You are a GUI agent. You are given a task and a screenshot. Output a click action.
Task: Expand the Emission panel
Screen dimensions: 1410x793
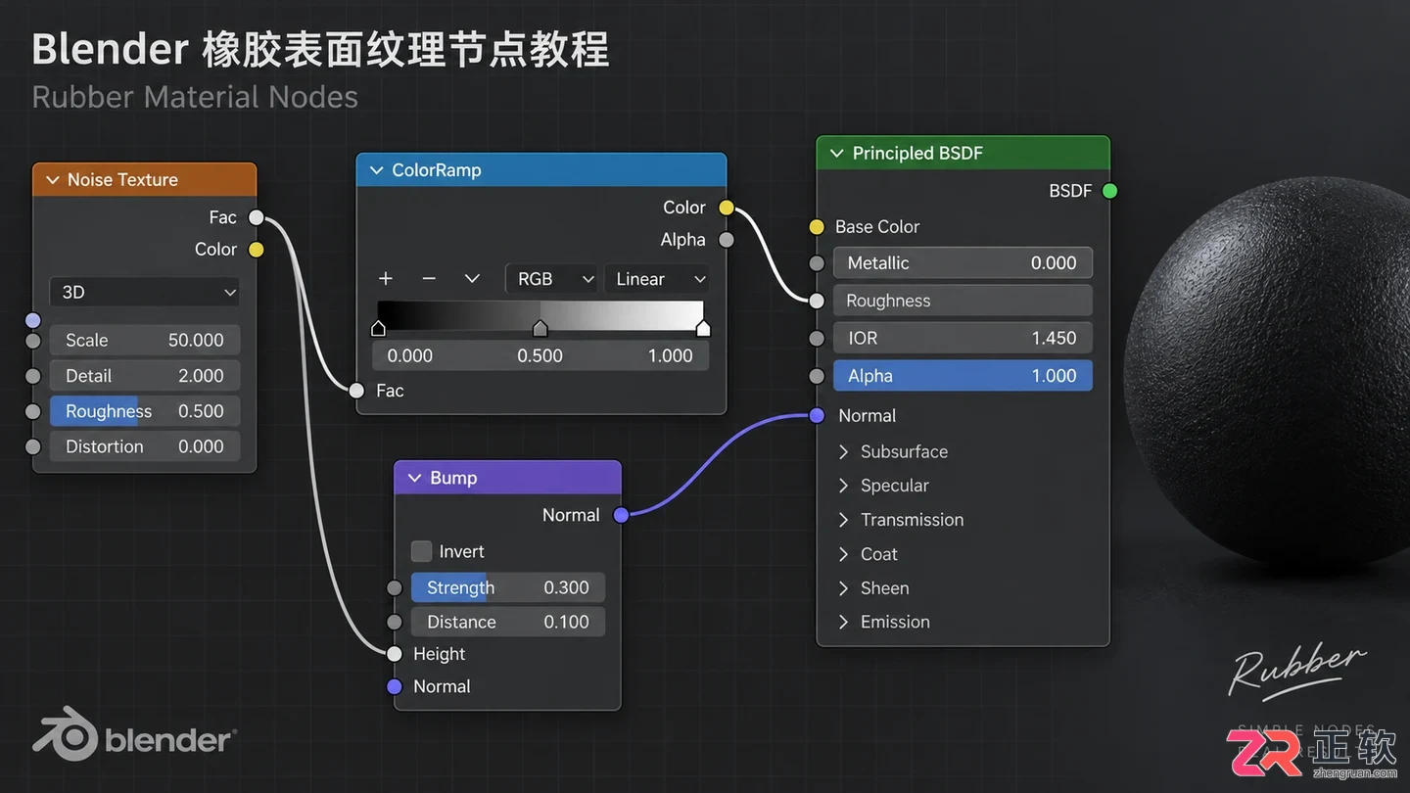point(843,622)
